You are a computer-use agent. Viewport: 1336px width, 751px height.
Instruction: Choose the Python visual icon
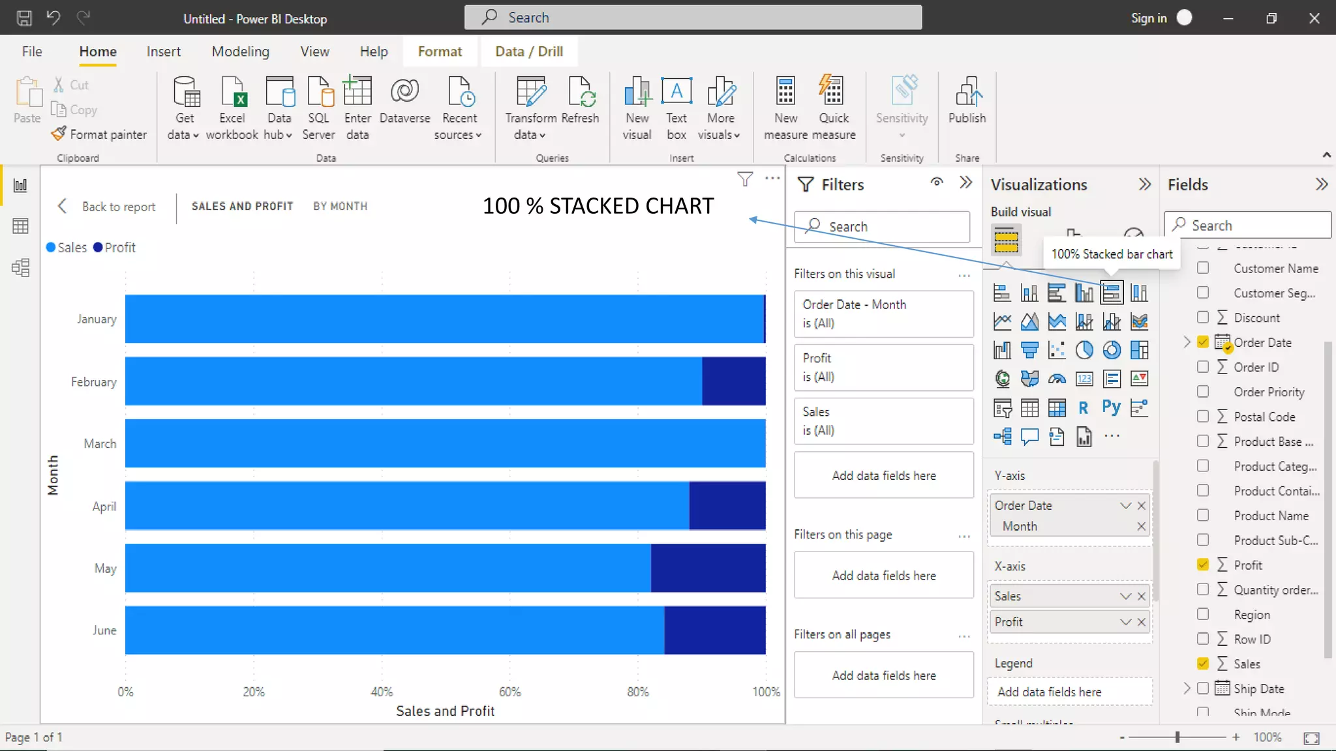(1111, 407)
